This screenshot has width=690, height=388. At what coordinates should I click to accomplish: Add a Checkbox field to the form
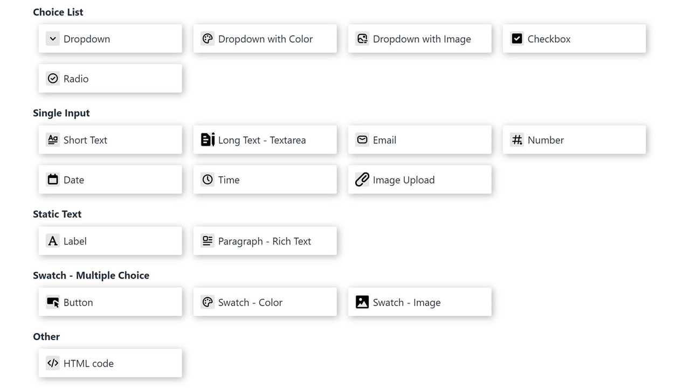[574, 38]
